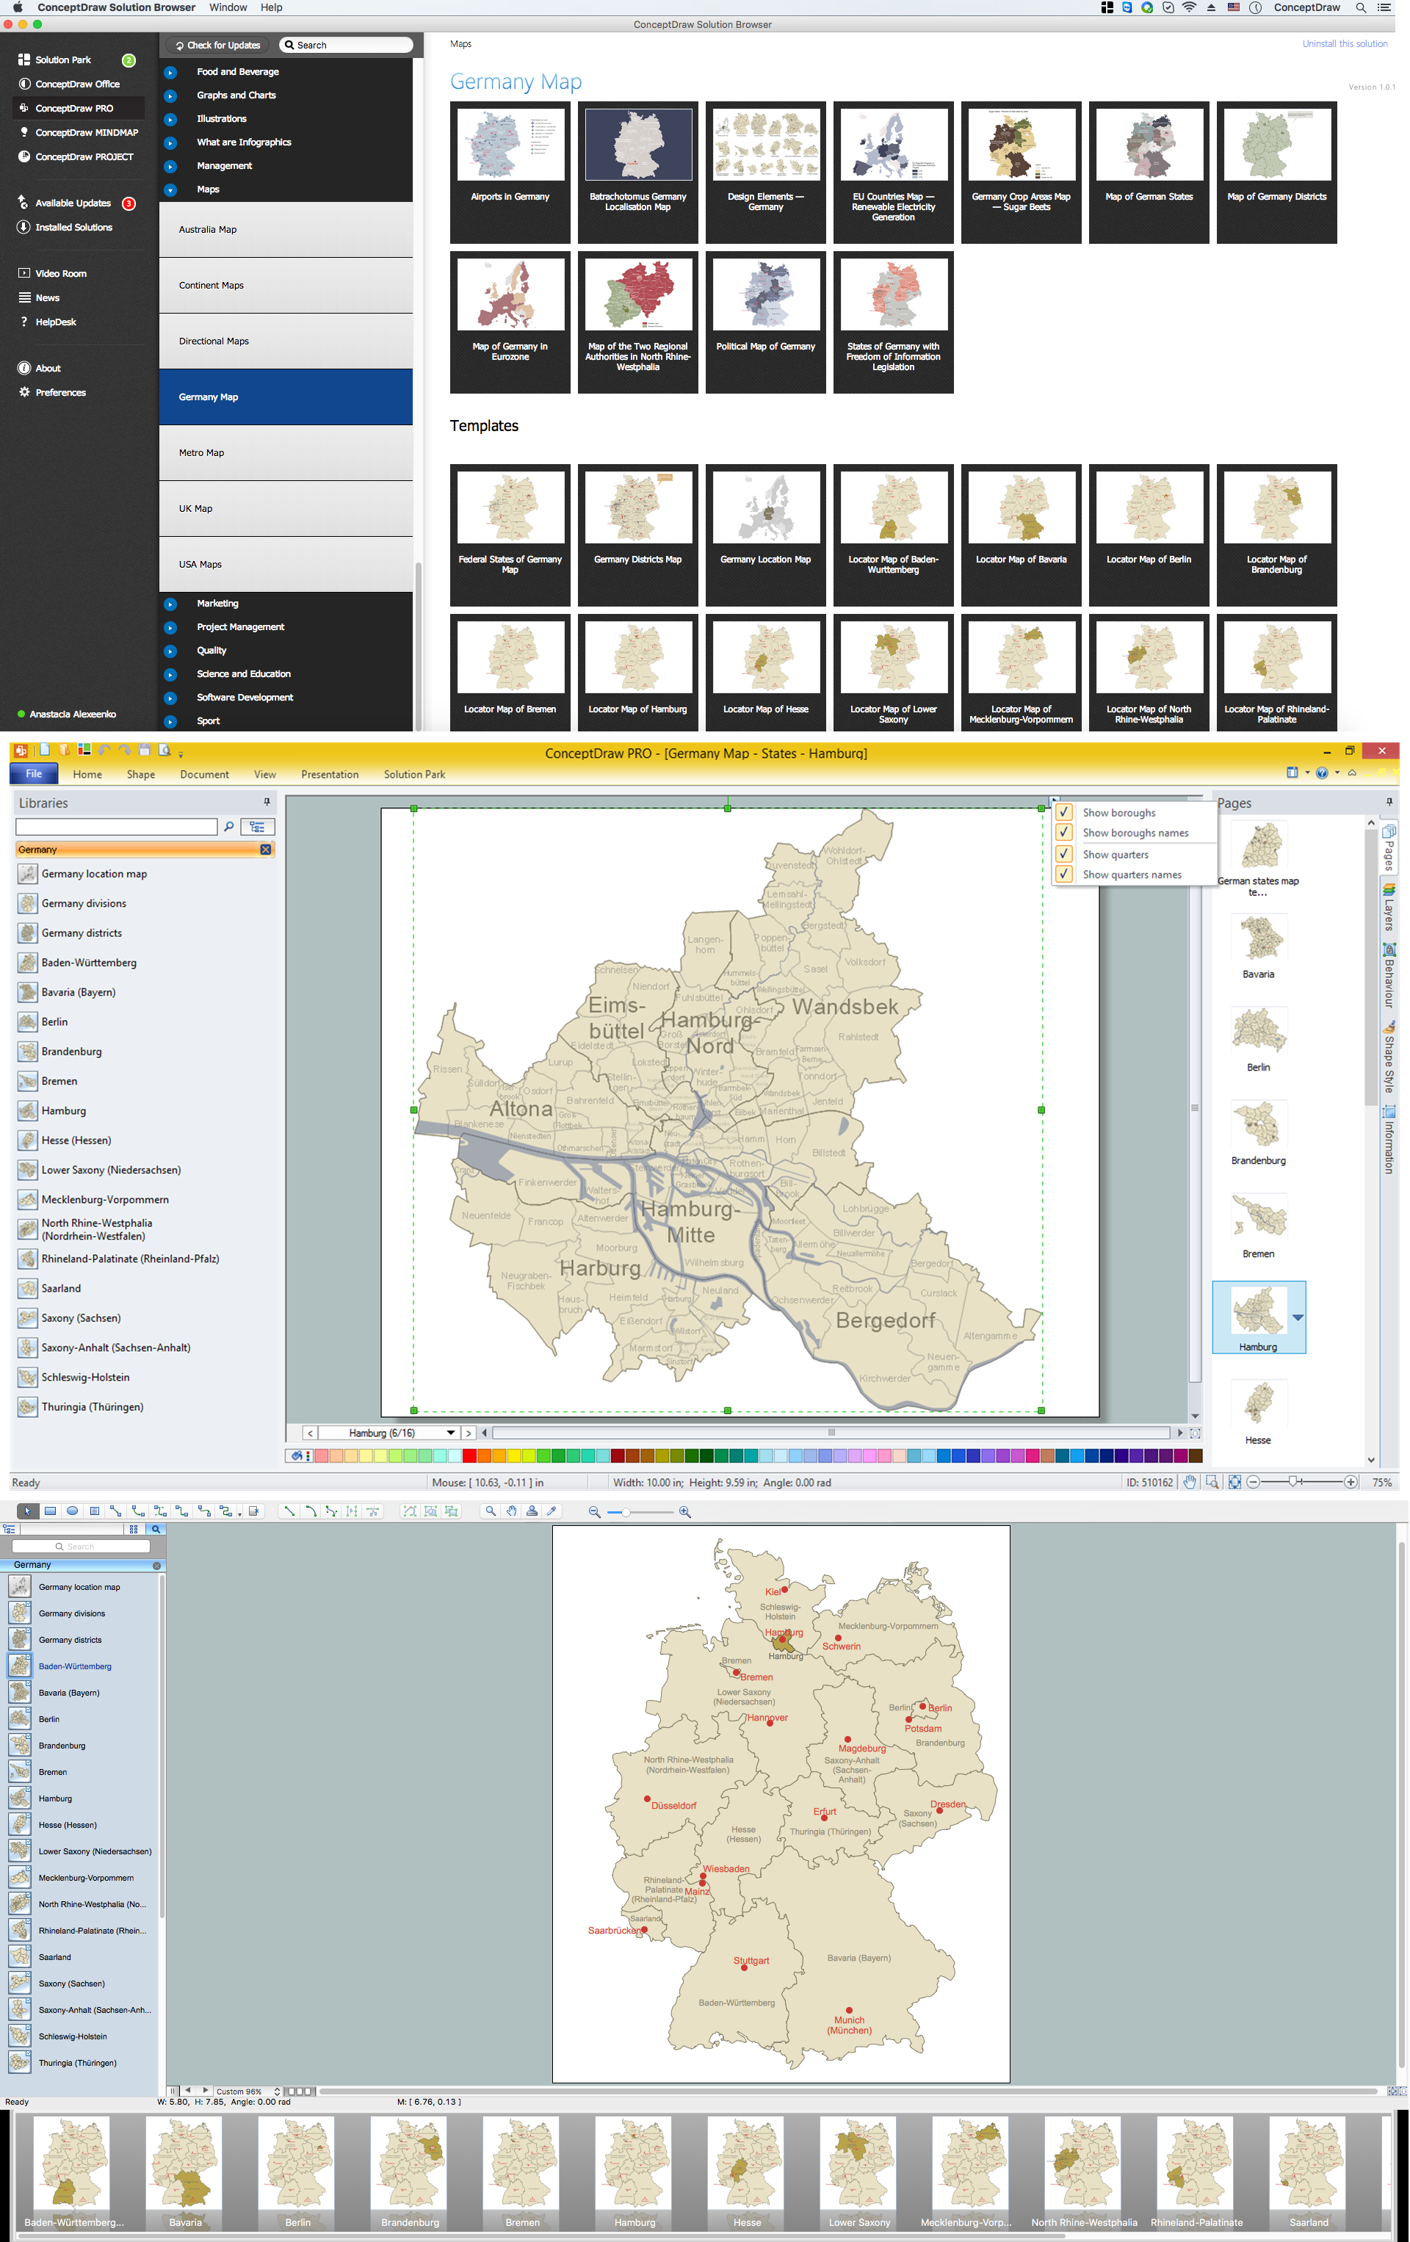1410x2242 pixels.
Task: Open Locator Map of Berlin template
Action: click(x=1149, y=535)
